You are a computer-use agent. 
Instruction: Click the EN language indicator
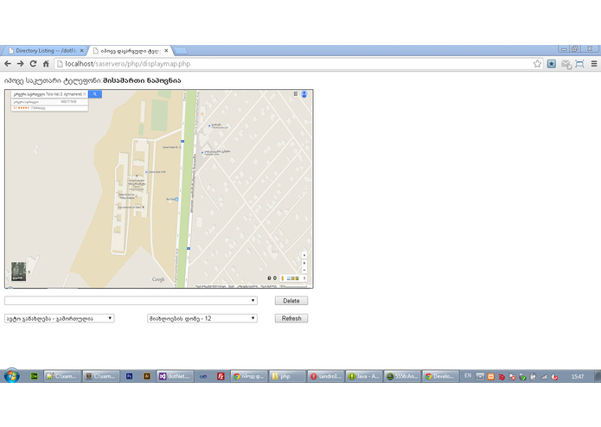click(x=468, y=376)
